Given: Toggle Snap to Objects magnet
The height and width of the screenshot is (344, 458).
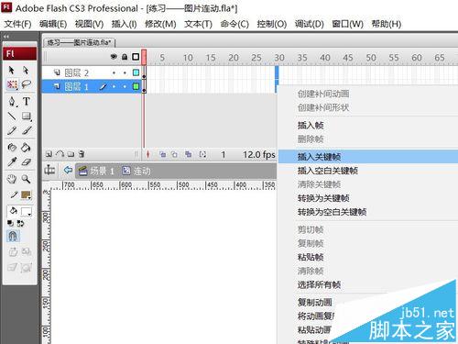Looking at the screenshot, I should click(13, 236).
